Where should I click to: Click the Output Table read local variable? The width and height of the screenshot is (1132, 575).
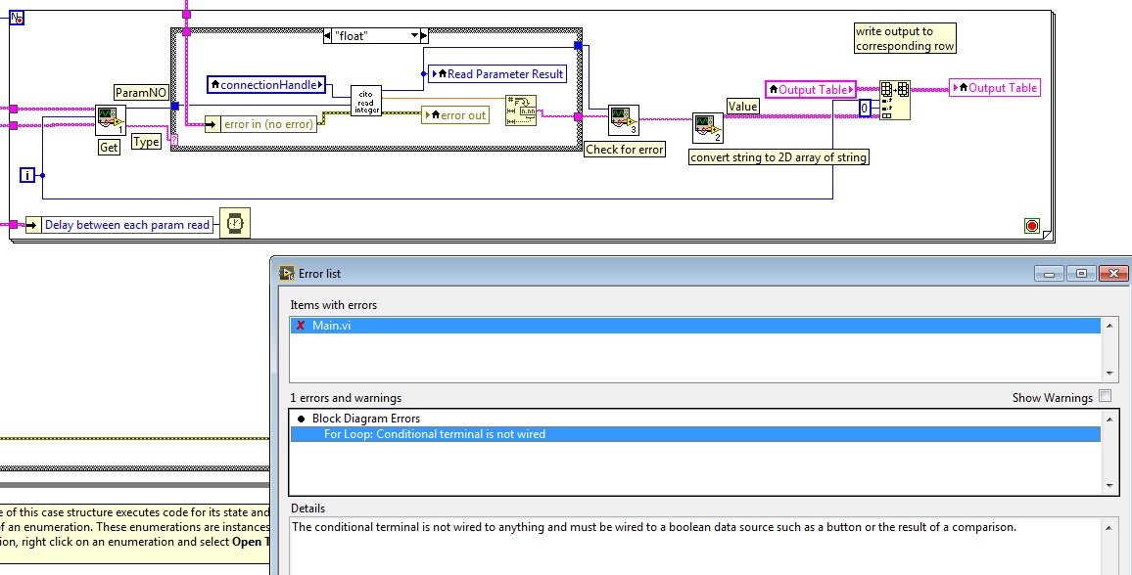coord(811,89)
